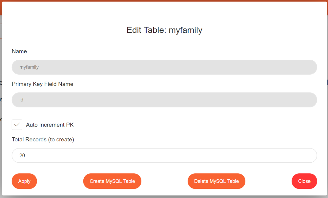Click the Create MySQL Table button

point(112,181)
